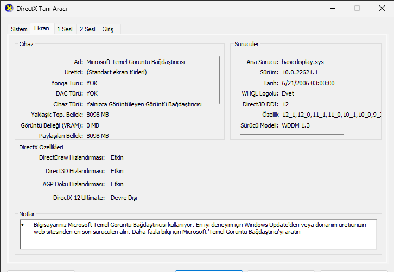Screen dimensions: 394x272
Task: Click 'Yalnızca Görüntüleyen Görüntü Bağdaştırıcısı' text
Action: [144, 104]
